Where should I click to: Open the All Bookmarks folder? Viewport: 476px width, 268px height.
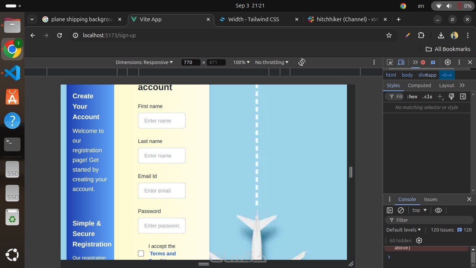coord(448,49)
